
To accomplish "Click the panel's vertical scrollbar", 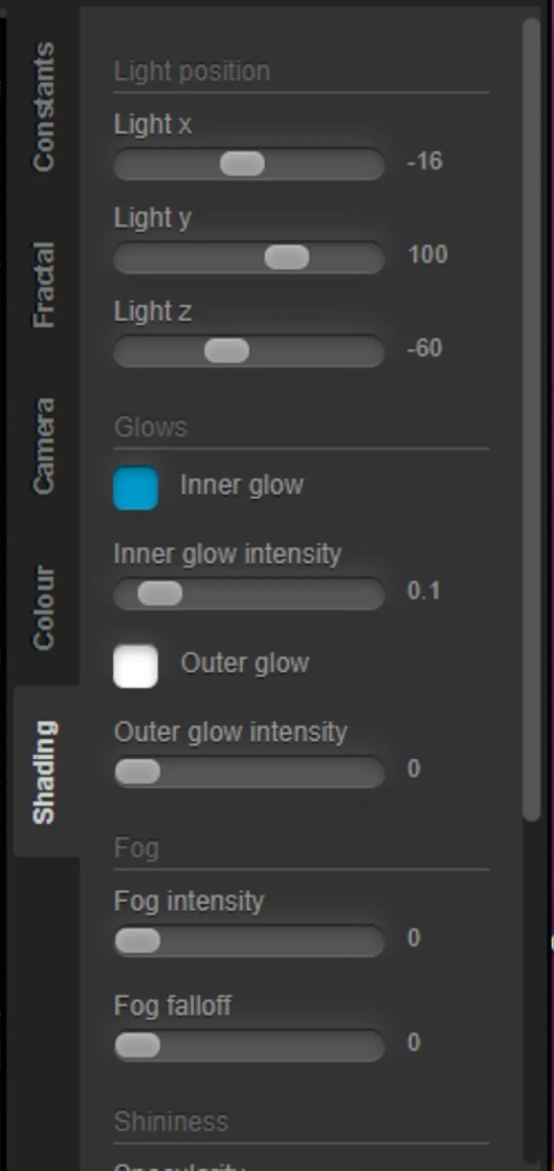I will [532, 419].
